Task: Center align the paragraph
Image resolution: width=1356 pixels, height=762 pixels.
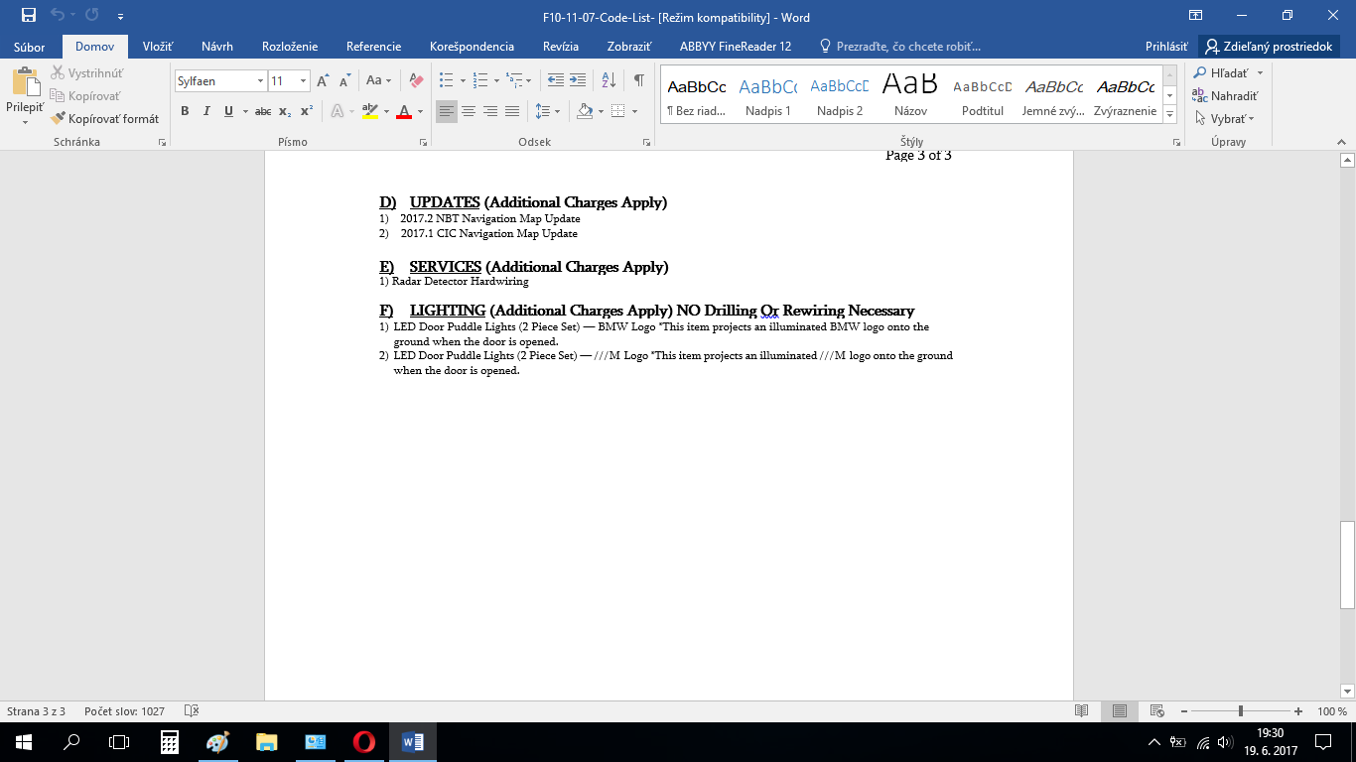Action: (469, 111)
